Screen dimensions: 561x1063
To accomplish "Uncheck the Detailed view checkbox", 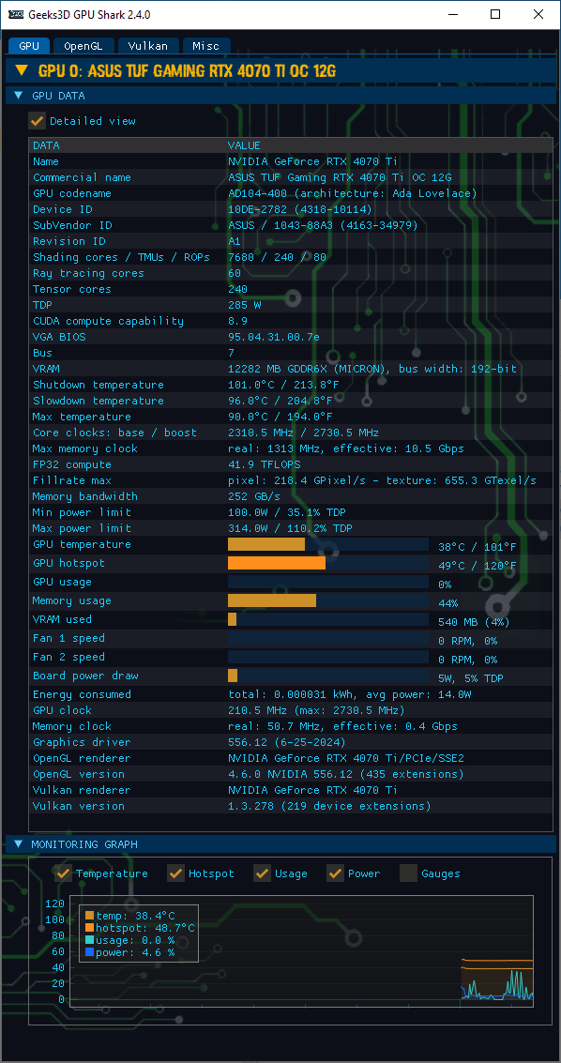I will tap(37, 121).
